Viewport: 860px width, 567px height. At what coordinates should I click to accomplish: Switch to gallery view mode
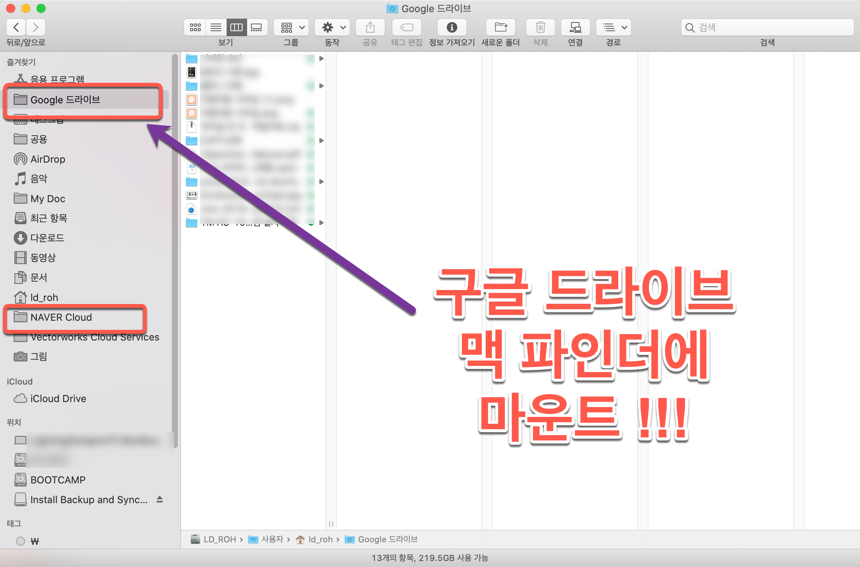[x=257, y=27]
